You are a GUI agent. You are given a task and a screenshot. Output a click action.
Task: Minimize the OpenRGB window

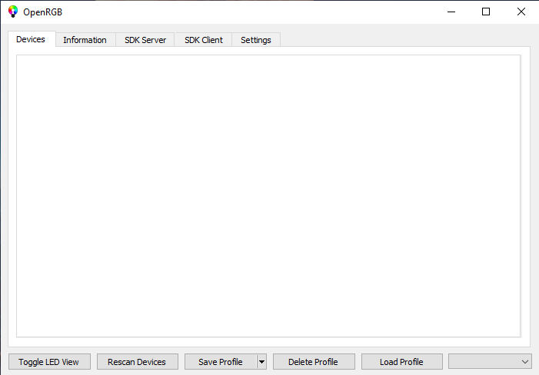451,12
